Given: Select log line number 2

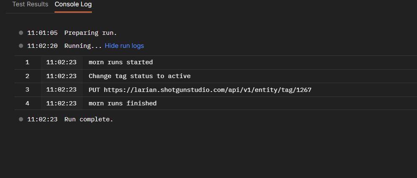Looking at the screenshot, I should (27, 76).
